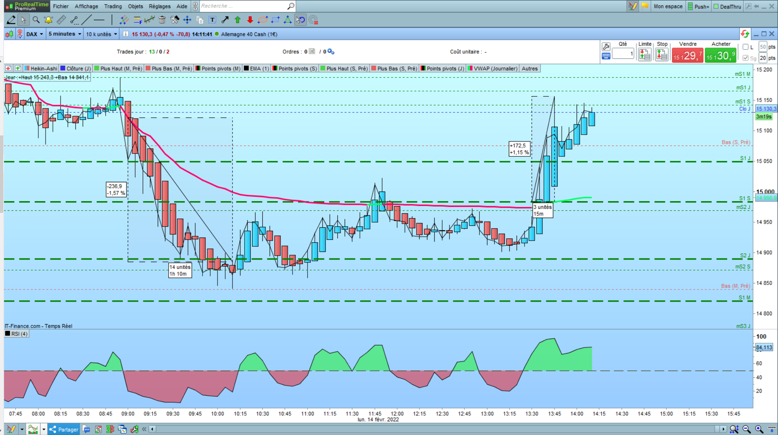Select the magnifying glass zoom tool
The height and width of the screenshot is (435, 778).
36,20
